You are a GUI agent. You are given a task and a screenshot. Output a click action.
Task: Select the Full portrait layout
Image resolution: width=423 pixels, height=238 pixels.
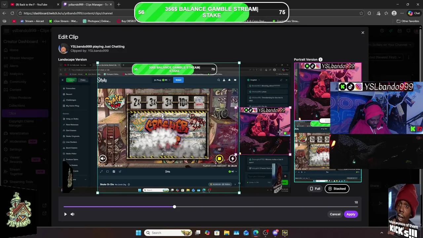[x=315, y=189]
